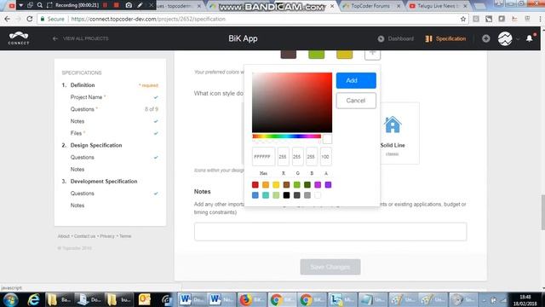Expand the avatar dropdown arrow
Image resolution: width=545 pixels, height=307 pixels.
click(x=518, y=39)
